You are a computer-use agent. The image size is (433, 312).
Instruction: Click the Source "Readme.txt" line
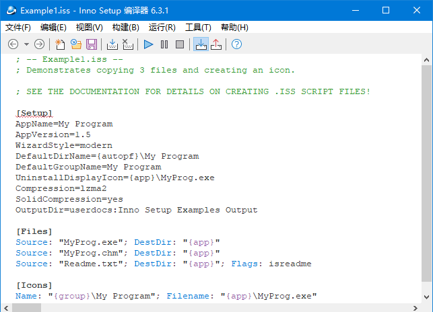click(164, 264)
